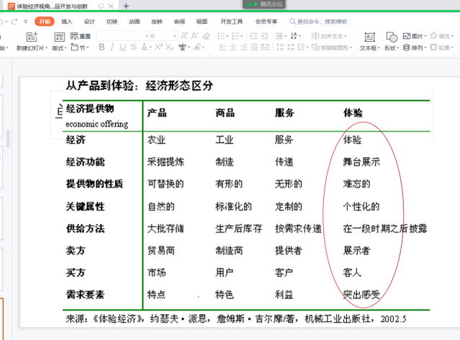Open the Layout (版式) dropdown

pos(60,48)
